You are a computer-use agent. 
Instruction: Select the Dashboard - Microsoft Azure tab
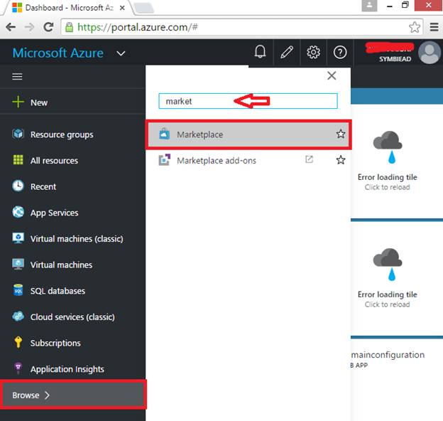[68, 8]
